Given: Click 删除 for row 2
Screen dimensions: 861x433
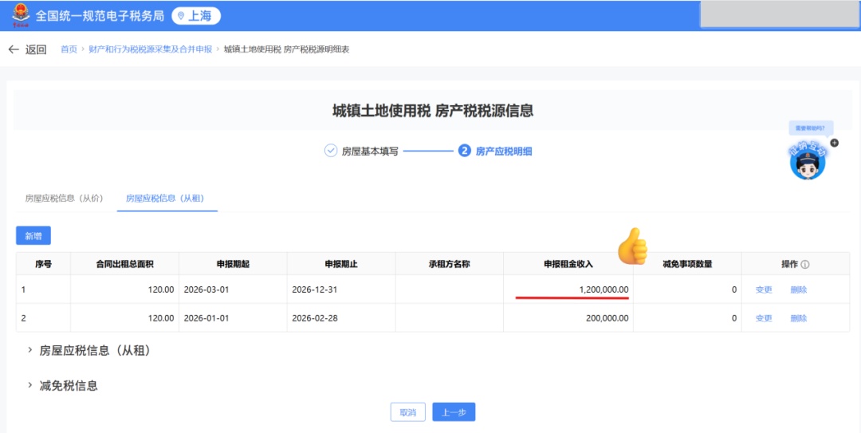Looking at the screenshot, I should (x=798, y=318).
